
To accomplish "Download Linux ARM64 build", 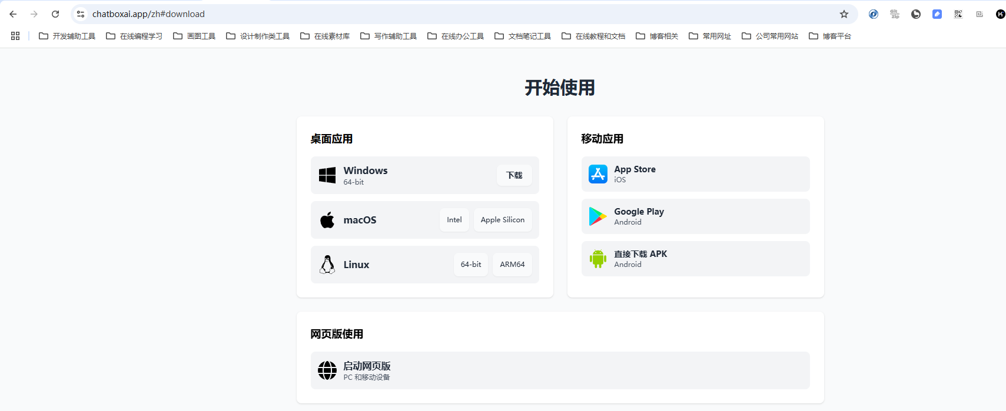I will point(512,265).
